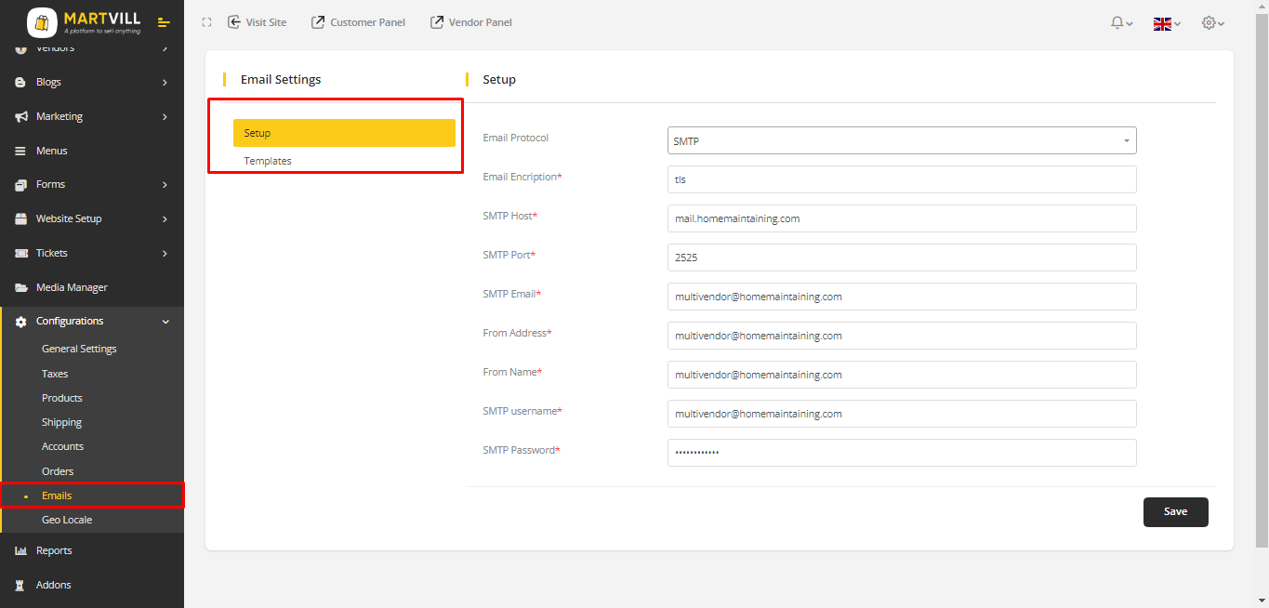
Task: Expand the Website Setup submenu
Action: [x=91, y=218]
